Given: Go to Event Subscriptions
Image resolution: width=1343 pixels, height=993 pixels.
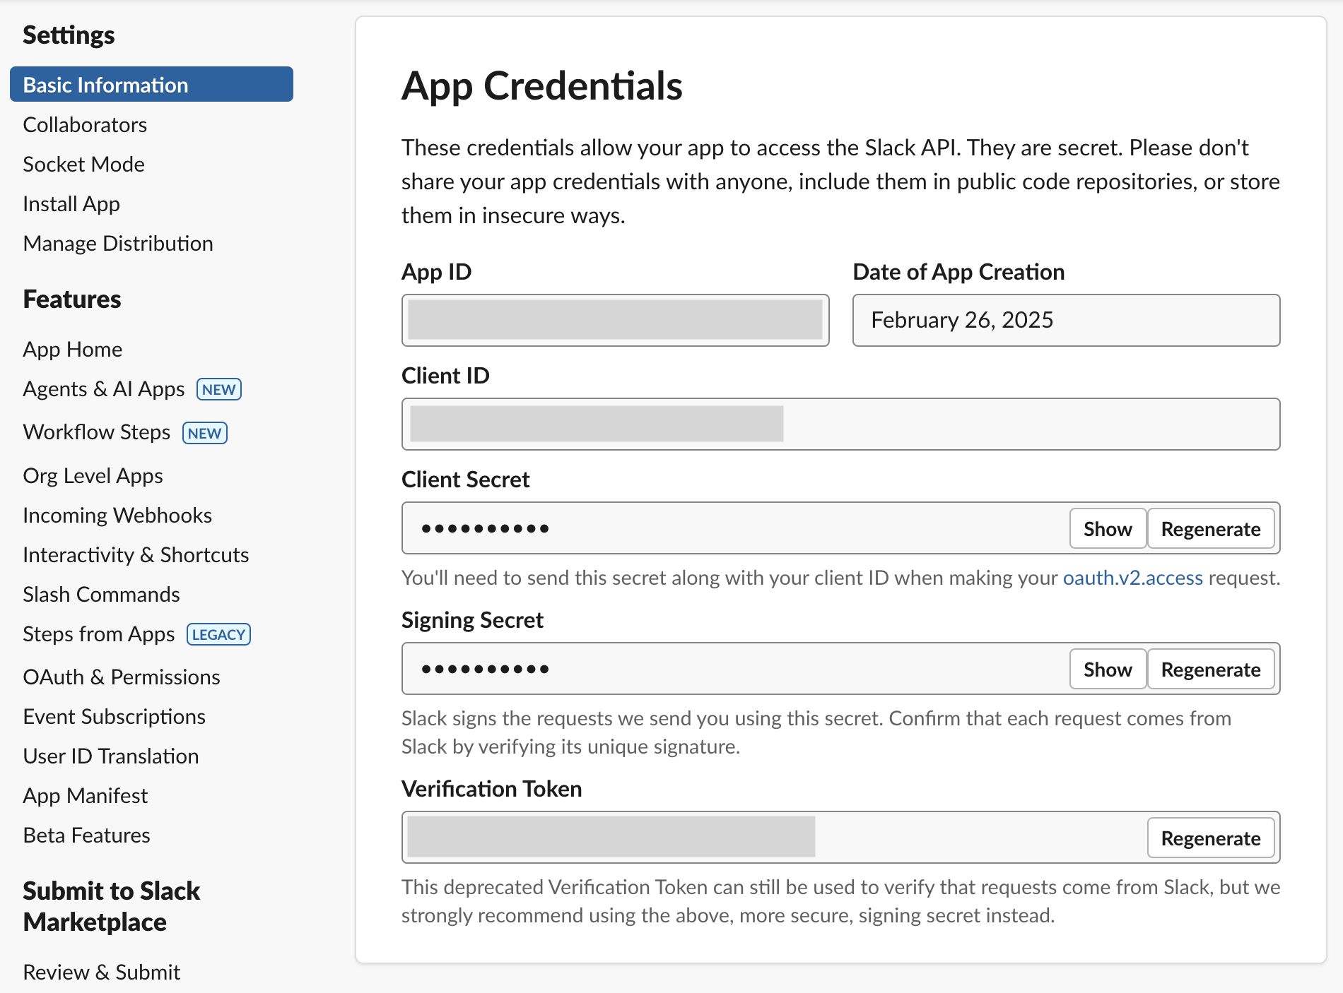Looking at the screenshot, I should tap(114, 717).
